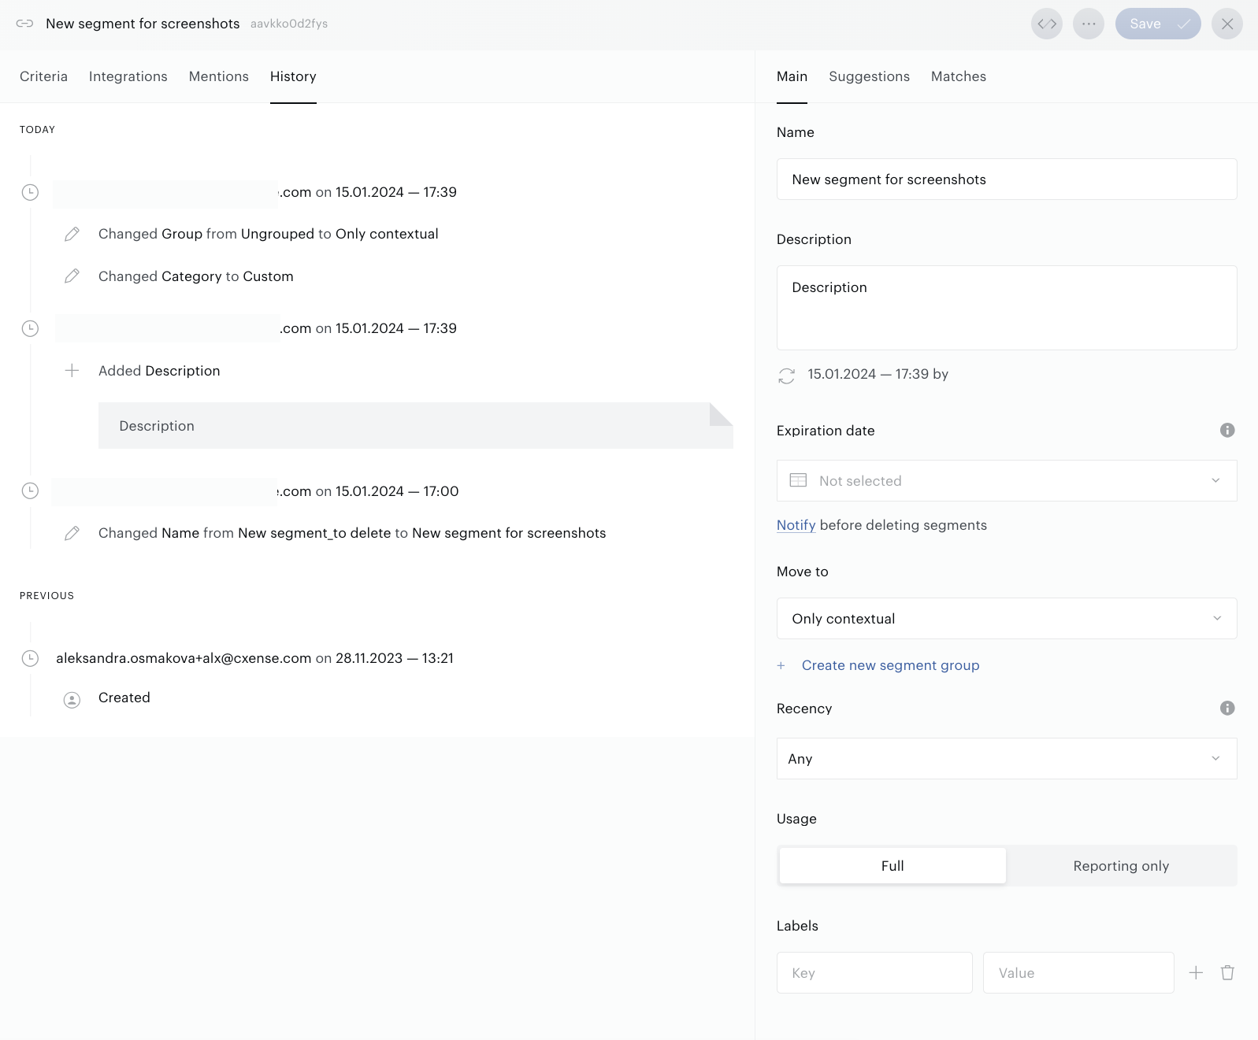Open the Suggestions tab
1258x1040 pixels.
pos(869,76)
